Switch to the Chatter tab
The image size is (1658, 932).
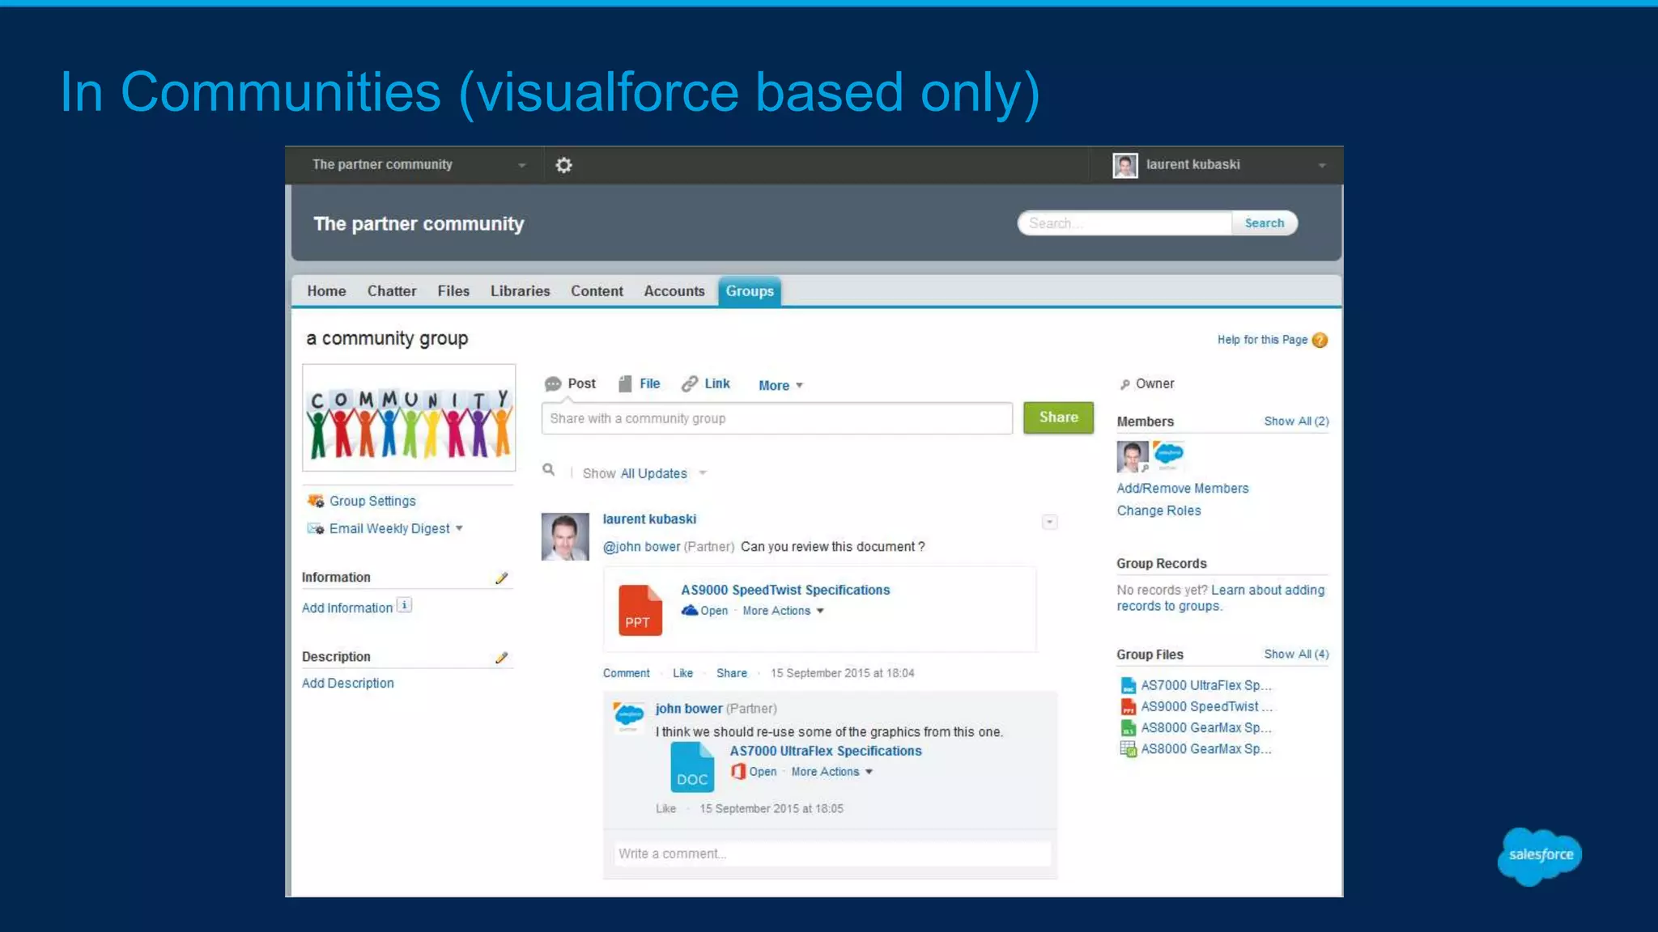(392, 291)
